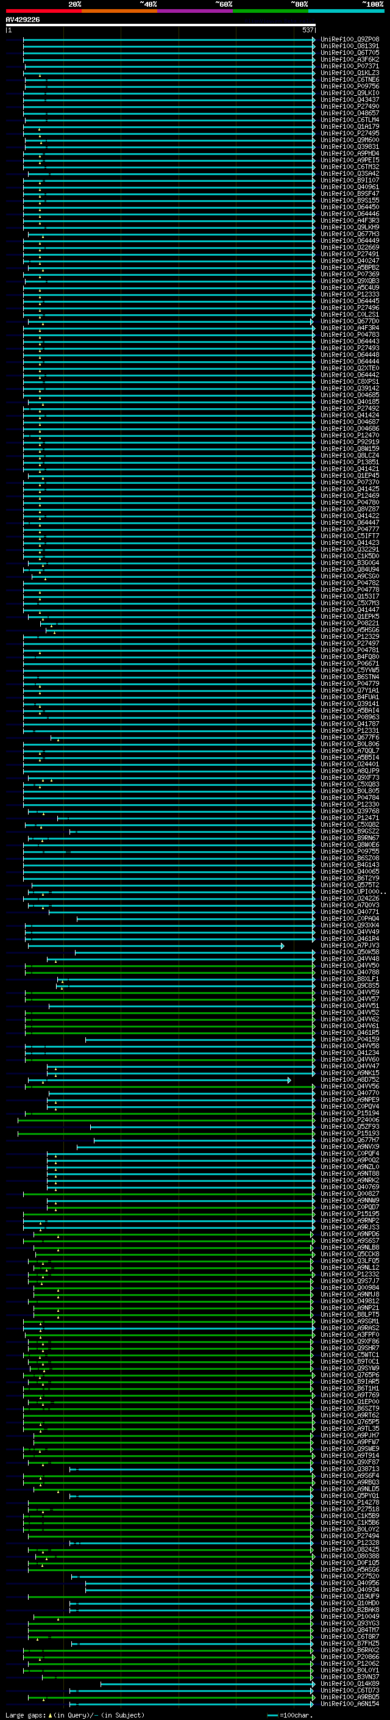Click the cyan ~100% legend segment
The image size is (390, 1720).
(346, 11)
